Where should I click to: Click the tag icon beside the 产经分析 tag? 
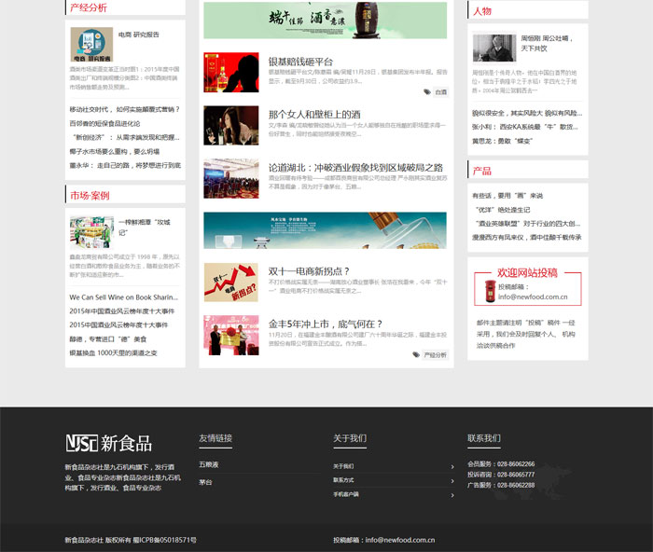[x=416, y=355]
